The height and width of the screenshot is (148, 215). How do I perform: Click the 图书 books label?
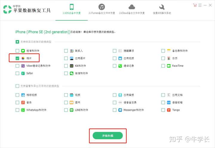[77, 102]
